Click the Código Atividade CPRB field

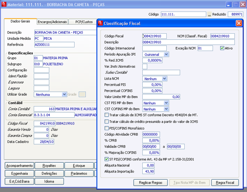click(151, 134)
